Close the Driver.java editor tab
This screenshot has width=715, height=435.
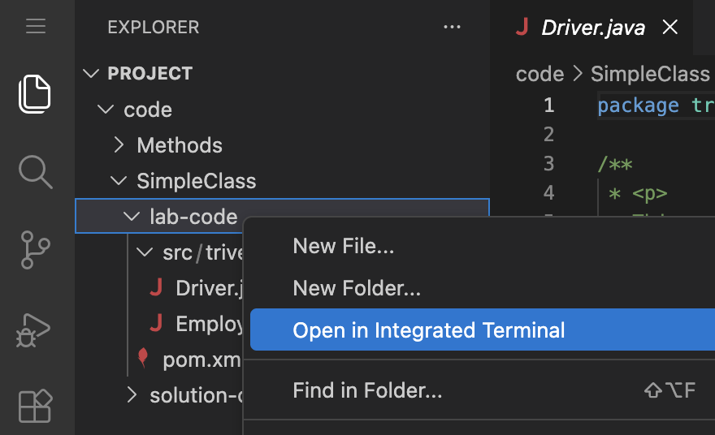pyautogui.click(x=669, y=27)
